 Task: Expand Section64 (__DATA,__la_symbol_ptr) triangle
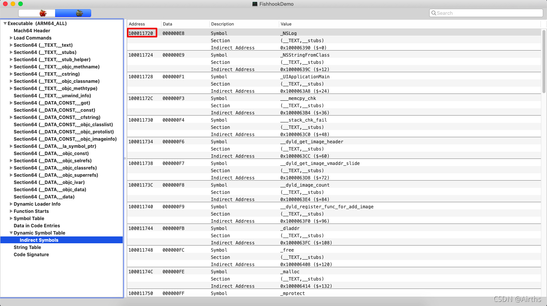coord(11,146)
